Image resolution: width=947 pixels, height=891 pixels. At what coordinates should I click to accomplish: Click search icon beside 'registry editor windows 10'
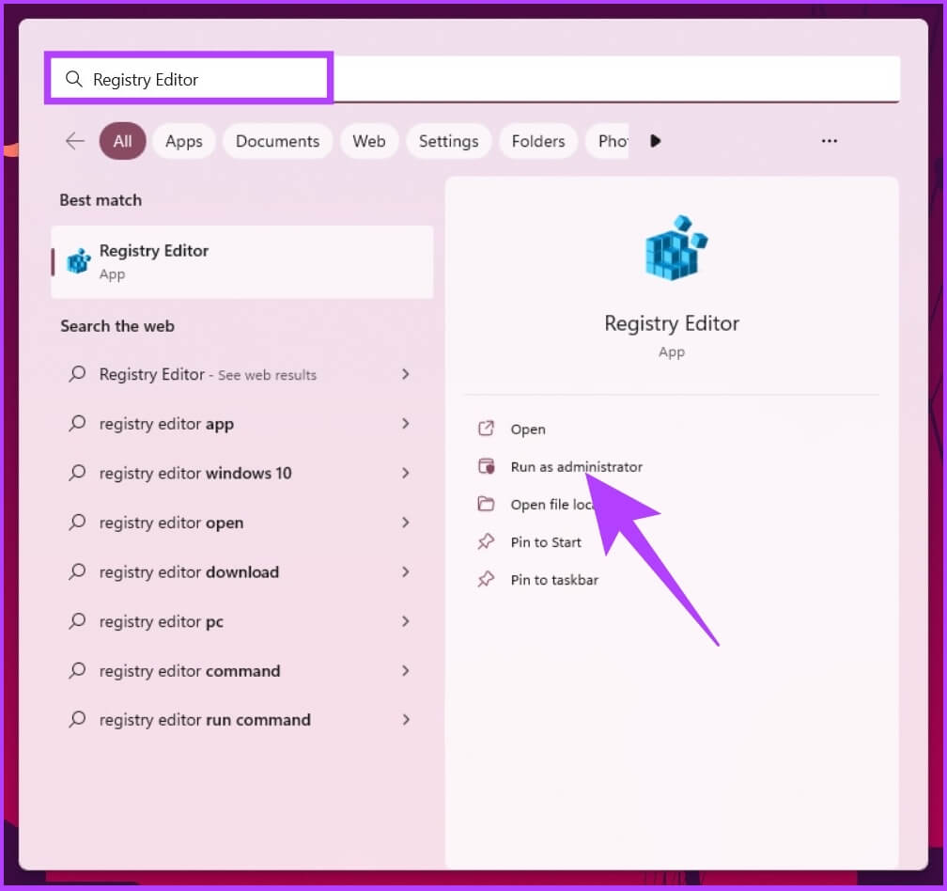click(x=77, y=473)
